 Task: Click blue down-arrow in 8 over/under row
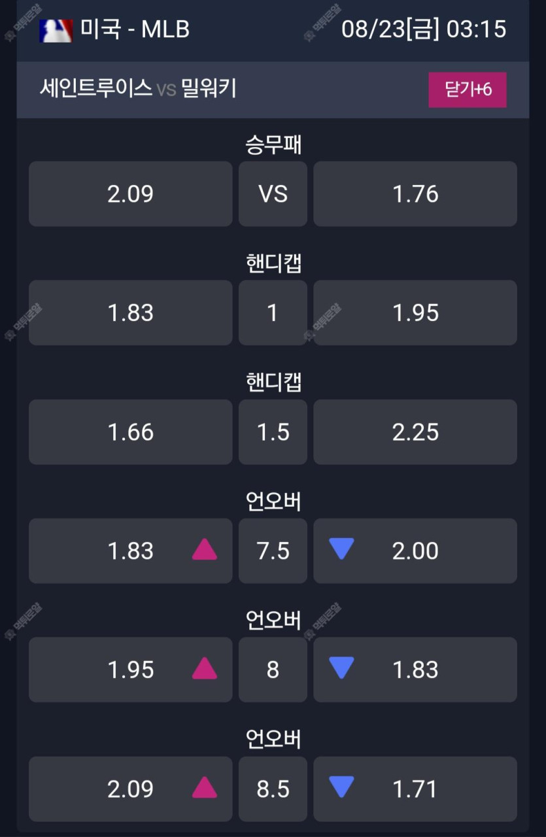(341, 668)
